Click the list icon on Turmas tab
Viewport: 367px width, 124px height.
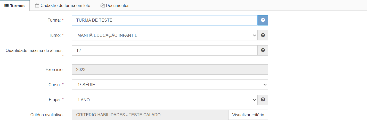pos(7,5)
